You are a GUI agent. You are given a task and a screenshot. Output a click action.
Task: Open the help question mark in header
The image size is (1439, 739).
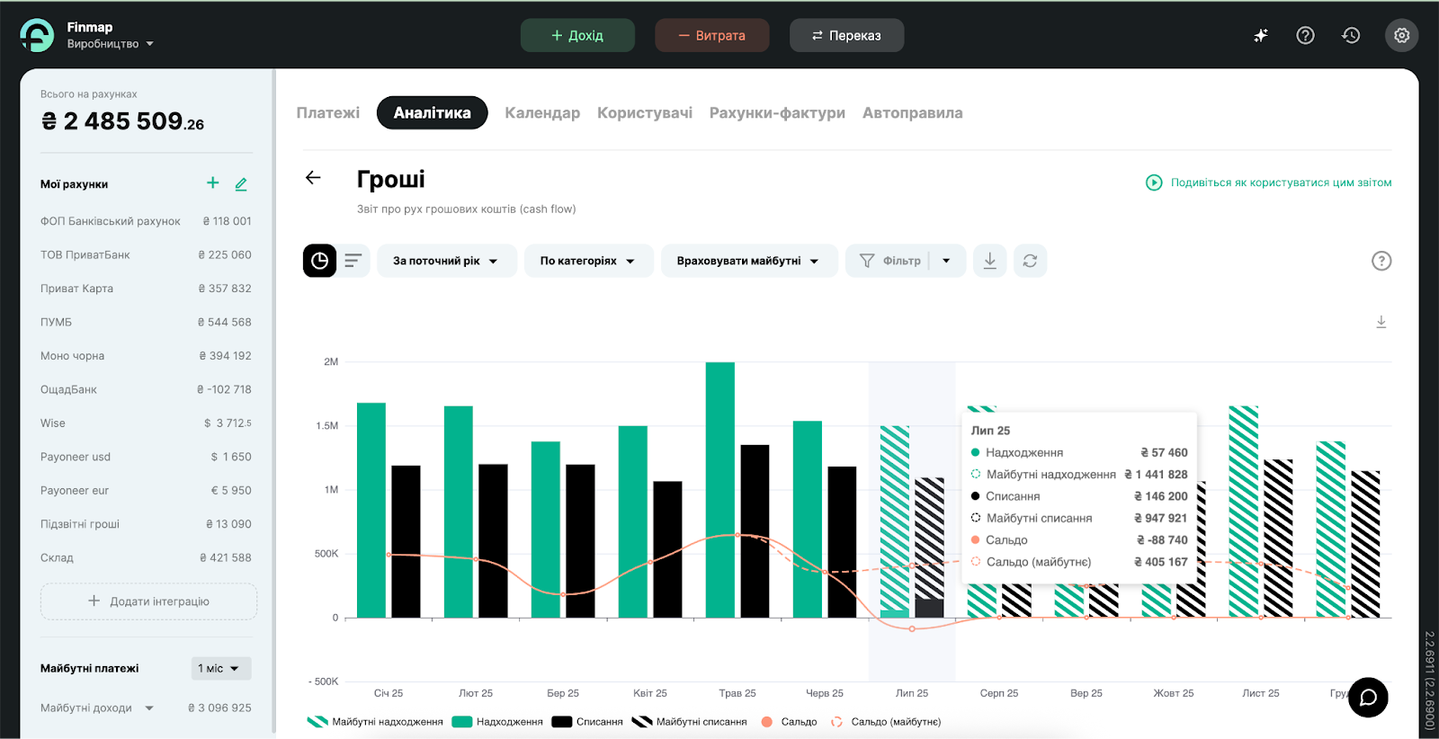1305,35
